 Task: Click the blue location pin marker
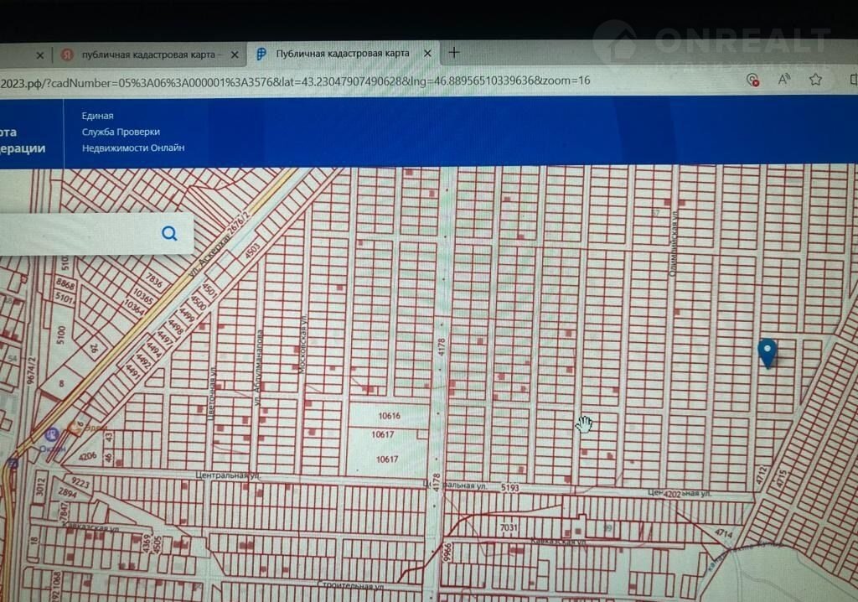point(767,352)
